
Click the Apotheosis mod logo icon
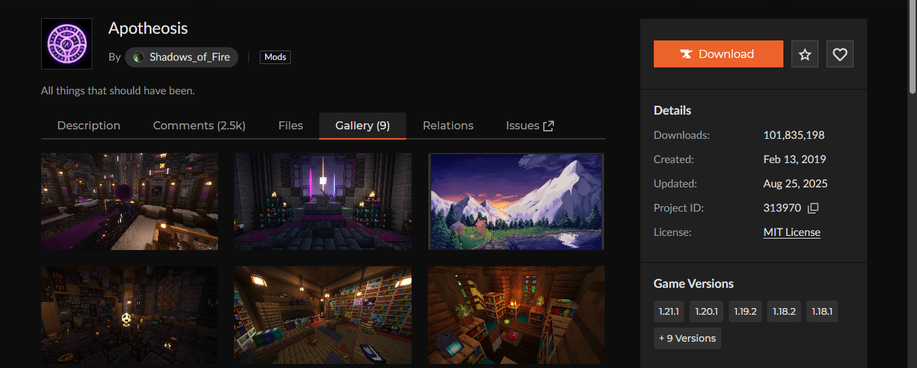click(x=66, y=44)
